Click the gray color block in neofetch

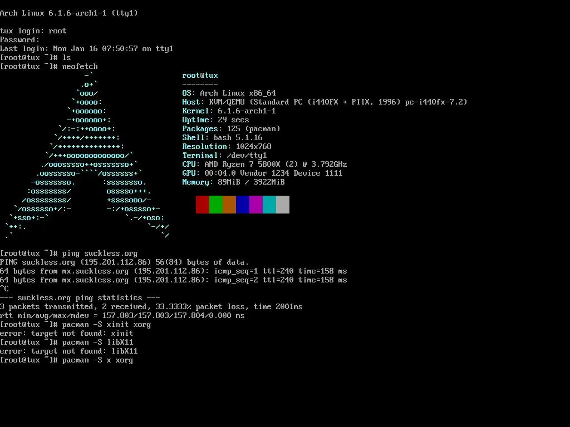tap(283, 205)
